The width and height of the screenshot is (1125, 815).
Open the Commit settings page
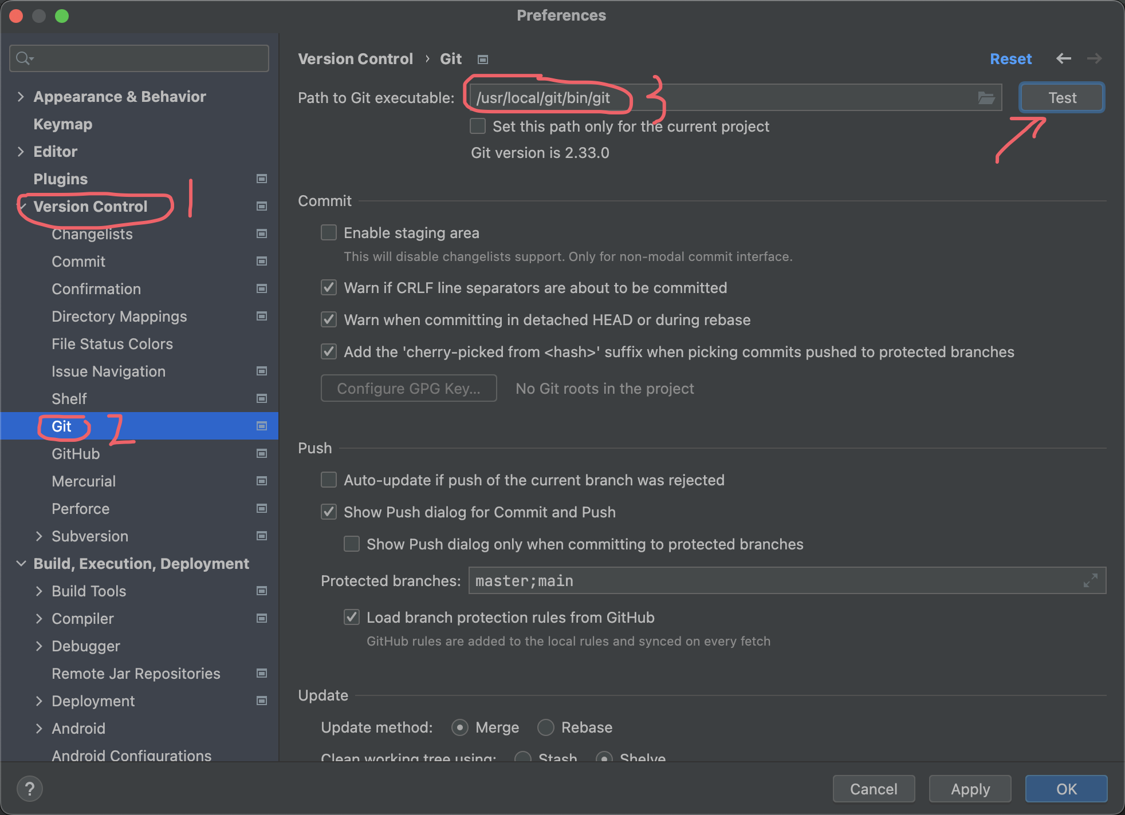point(78,262)
